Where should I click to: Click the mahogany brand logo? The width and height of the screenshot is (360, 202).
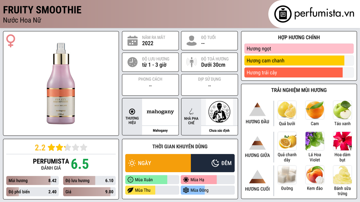[160, 112]
